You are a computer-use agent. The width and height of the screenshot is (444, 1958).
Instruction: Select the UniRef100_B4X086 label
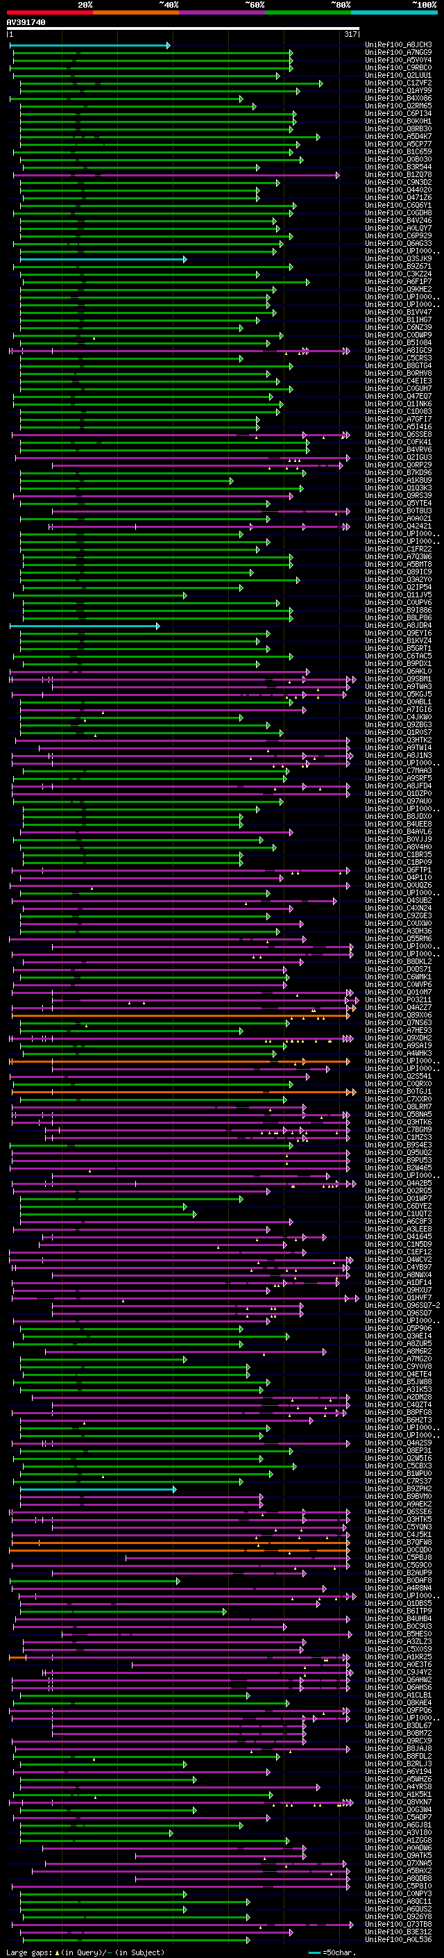398,98
